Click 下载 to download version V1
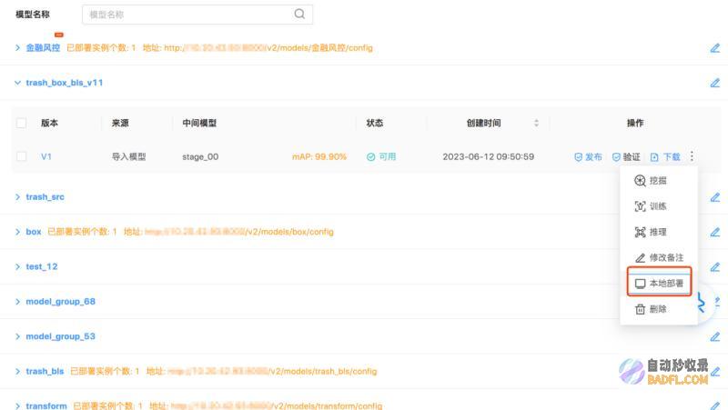Viewport: 728px width, 410px height. pos(665,156)
